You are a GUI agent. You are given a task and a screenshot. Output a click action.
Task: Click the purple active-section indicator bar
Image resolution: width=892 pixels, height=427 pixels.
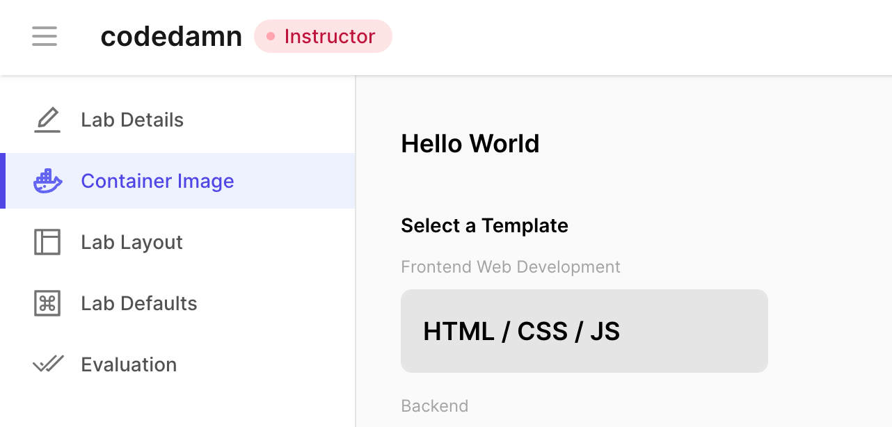pos(3,181)
